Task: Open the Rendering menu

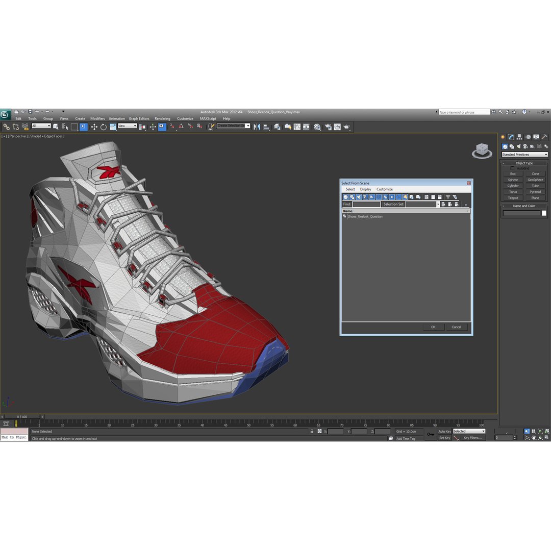Action: [x=162, y=118]
